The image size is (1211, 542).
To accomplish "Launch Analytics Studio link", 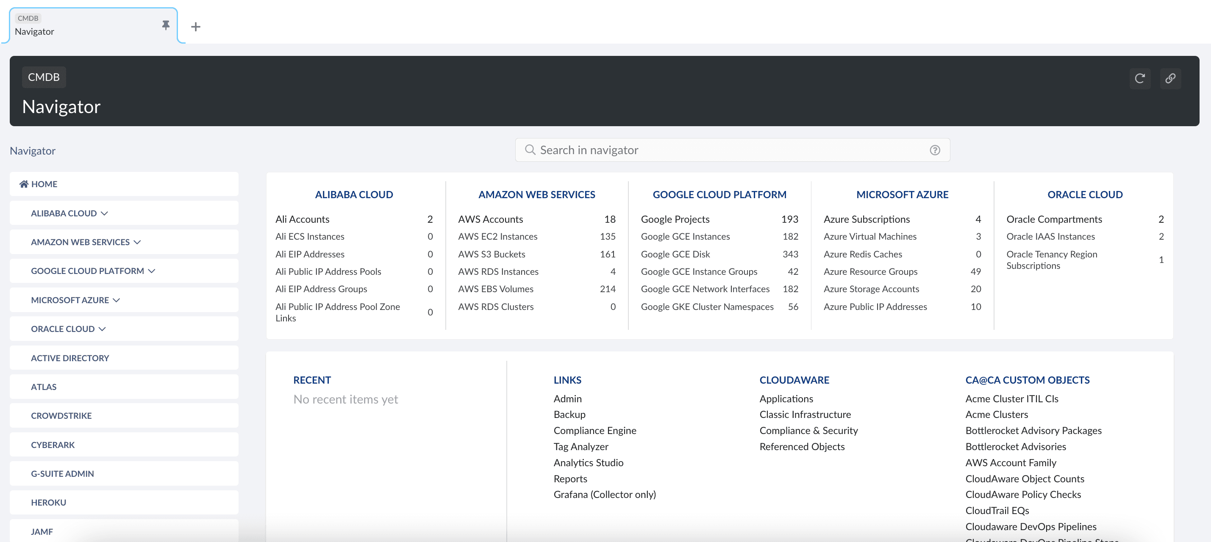I will [588, 463].
